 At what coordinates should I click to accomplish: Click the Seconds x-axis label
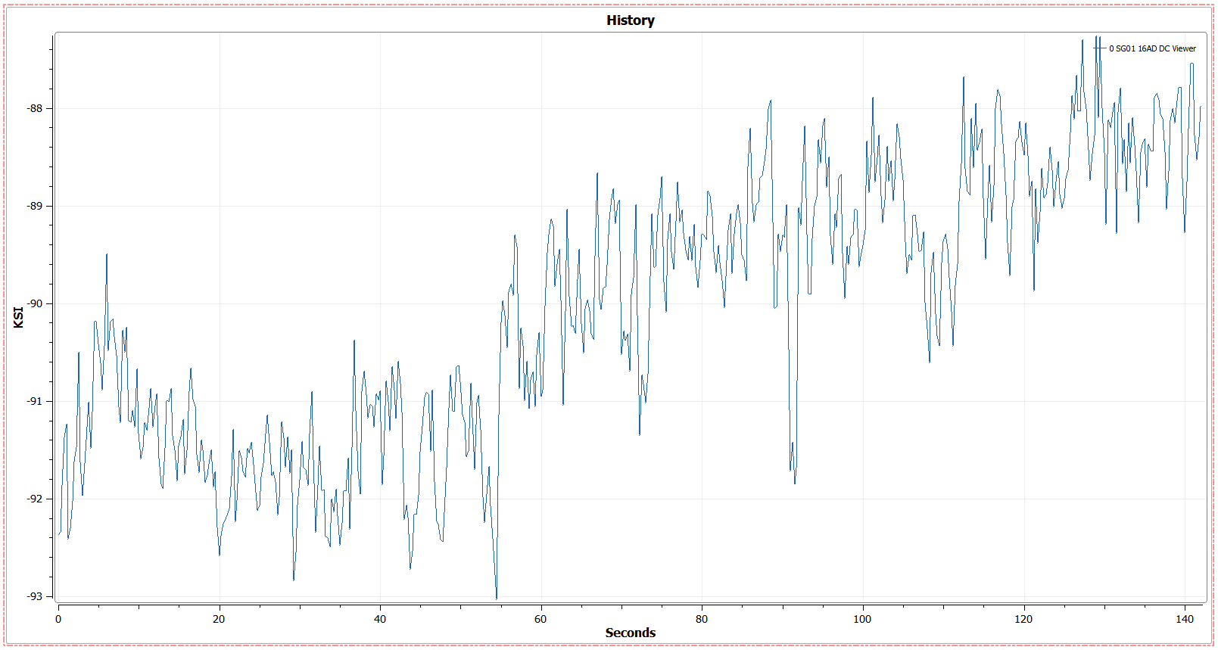(630, 633)
